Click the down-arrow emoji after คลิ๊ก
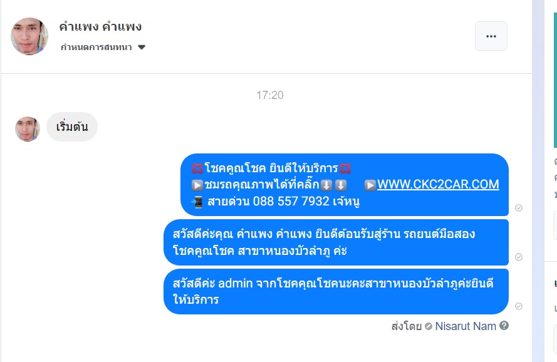 click(326, 185)
